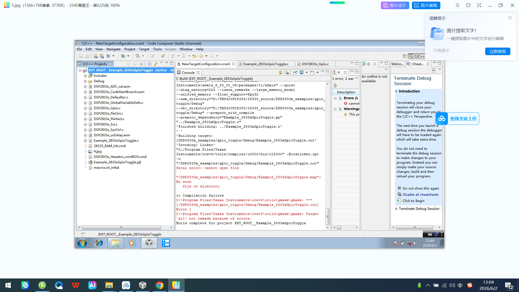
Task: Click 不再提示 in the tip popup
Action: point(441,51)
